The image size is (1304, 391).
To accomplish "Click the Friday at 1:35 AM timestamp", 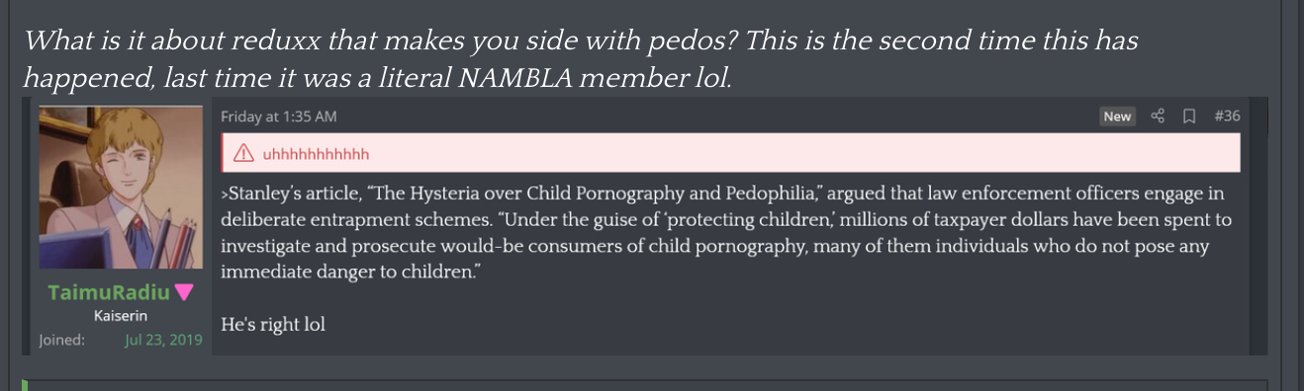I will [x=279, y=117].
